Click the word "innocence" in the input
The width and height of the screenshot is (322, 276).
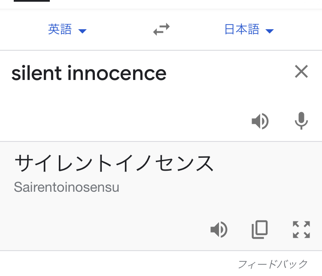click(117, 74)
